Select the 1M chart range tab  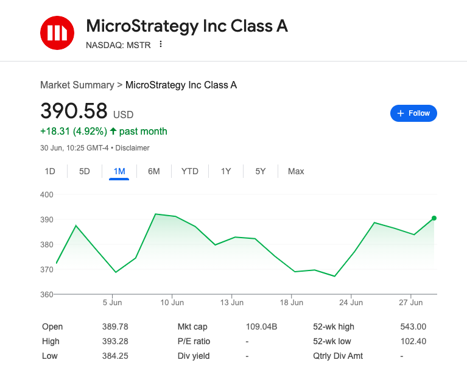119,171
